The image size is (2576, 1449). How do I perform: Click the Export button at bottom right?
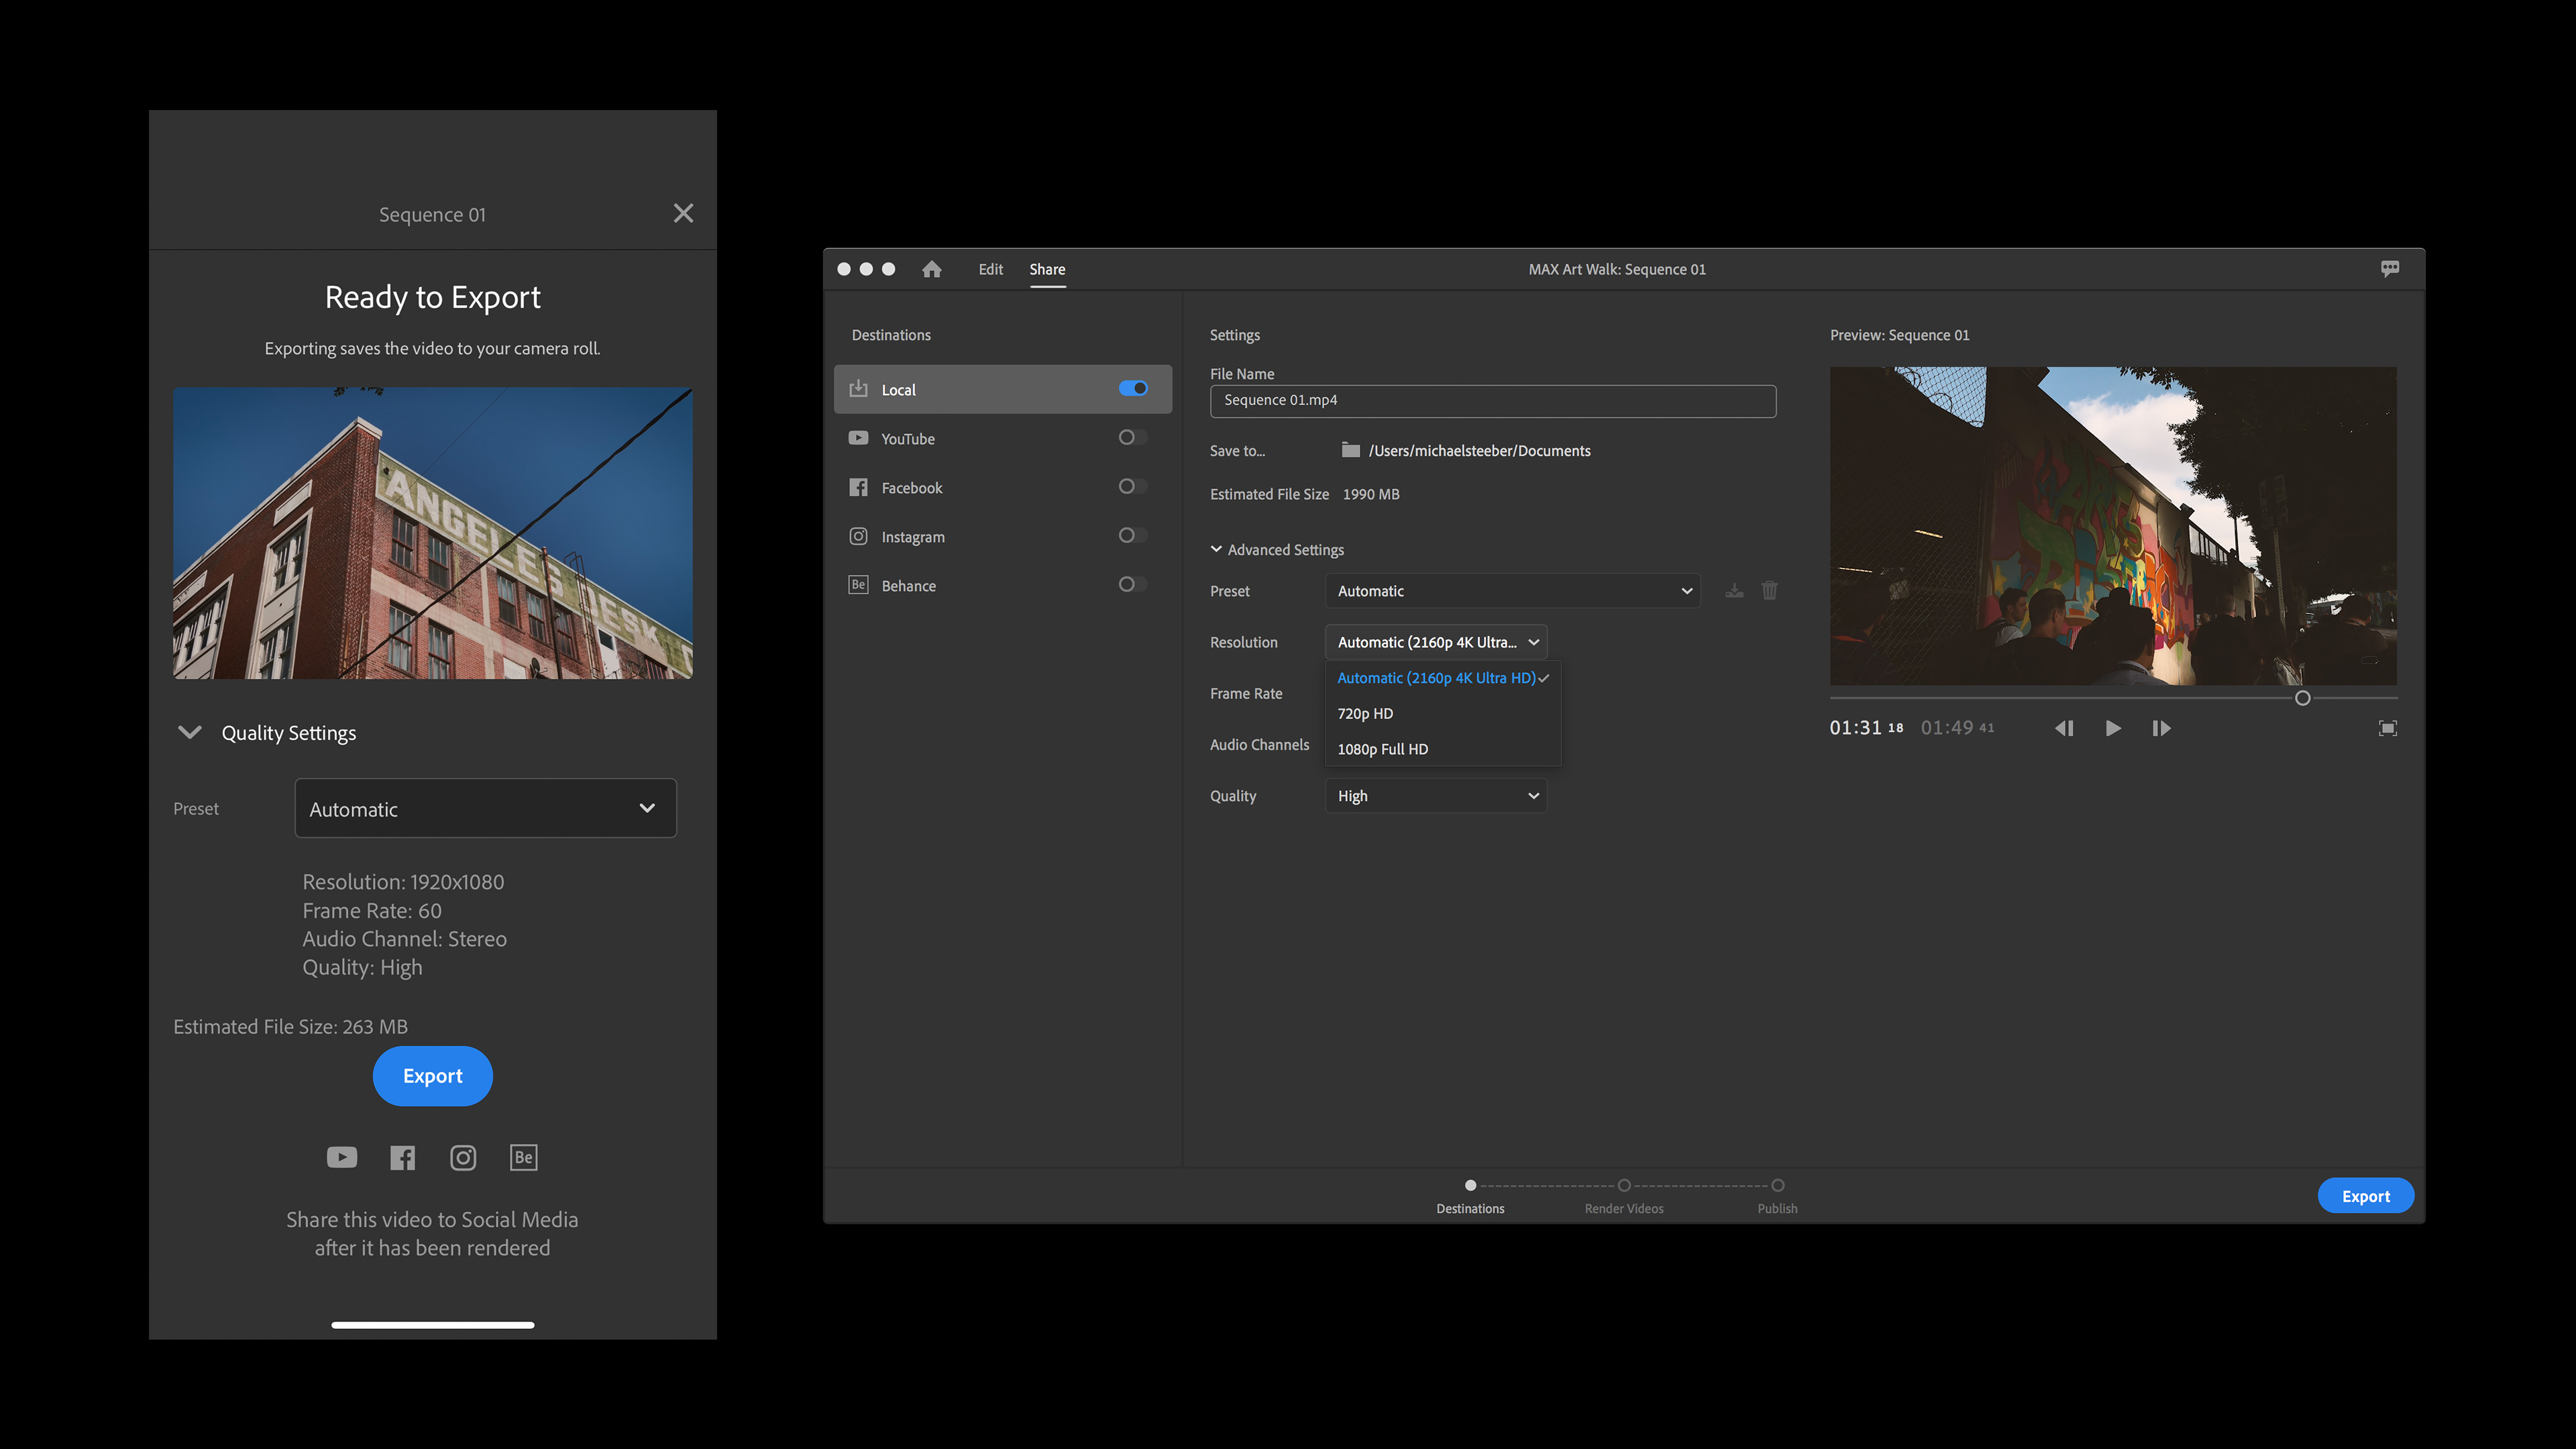click(x=2366, y=1195)
